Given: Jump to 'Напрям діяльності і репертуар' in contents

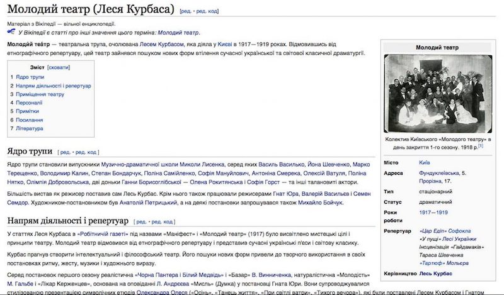Looking at the screenshot, I should coord(54,86).
